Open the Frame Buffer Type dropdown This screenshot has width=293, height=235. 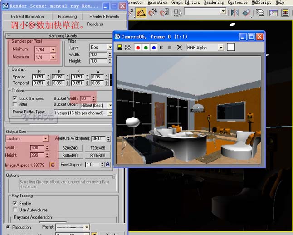(110, 113)
